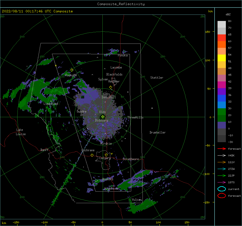Click the RockyMH label
This screenshot has width=242, height=226.
coord(71,75)
